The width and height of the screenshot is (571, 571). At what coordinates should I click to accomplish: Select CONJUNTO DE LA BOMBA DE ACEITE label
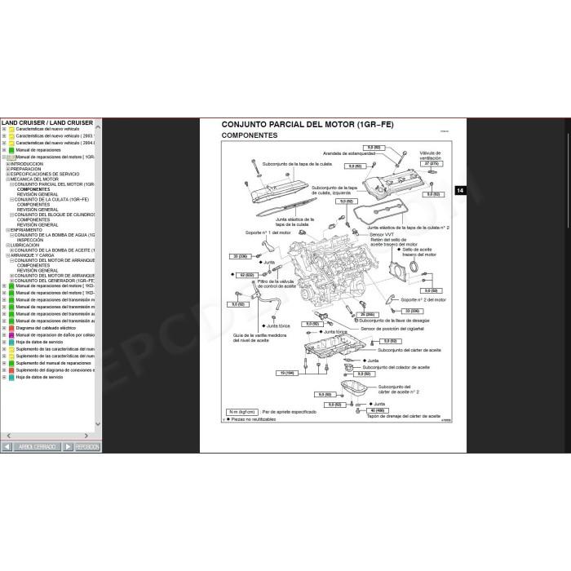55,250
